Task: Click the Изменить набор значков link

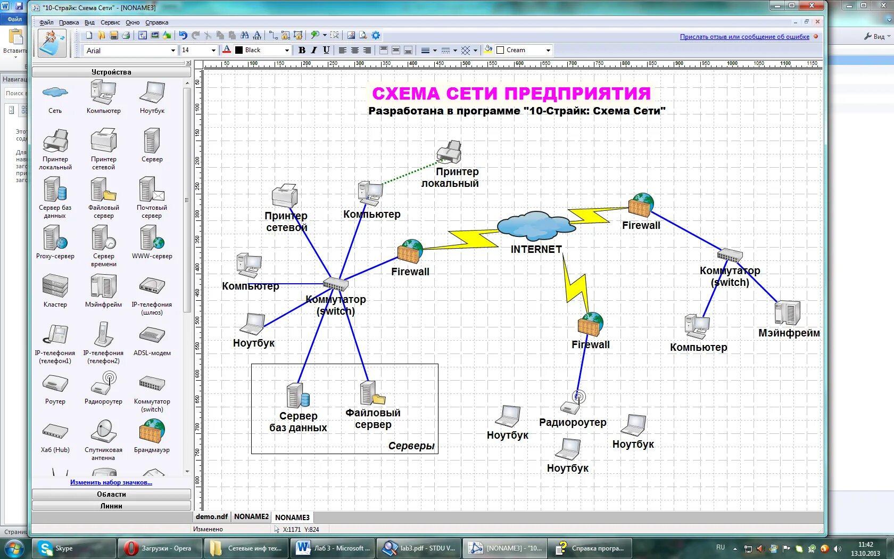Action: (x=111, y=482)
